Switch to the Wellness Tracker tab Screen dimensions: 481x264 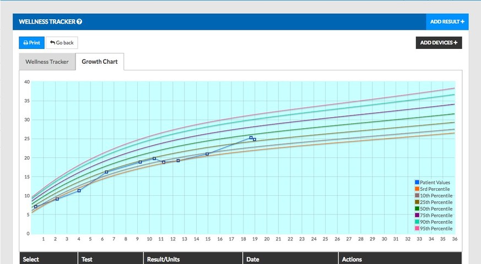click(47, 62)
